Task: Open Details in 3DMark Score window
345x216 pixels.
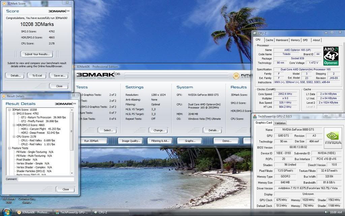Action: point(15,76)
